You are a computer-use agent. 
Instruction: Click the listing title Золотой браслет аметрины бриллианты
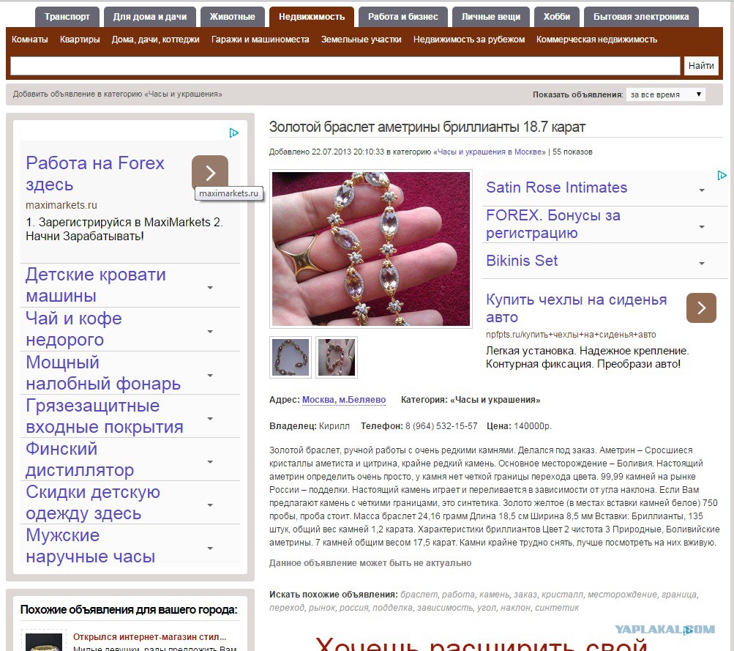(x=427, y=127)
